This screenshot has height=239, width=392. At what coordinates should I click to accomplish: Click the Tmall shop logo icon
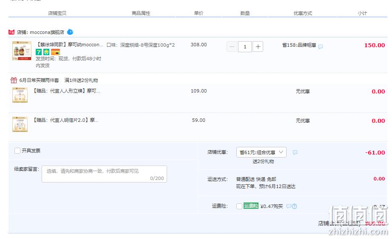(11, 32)
